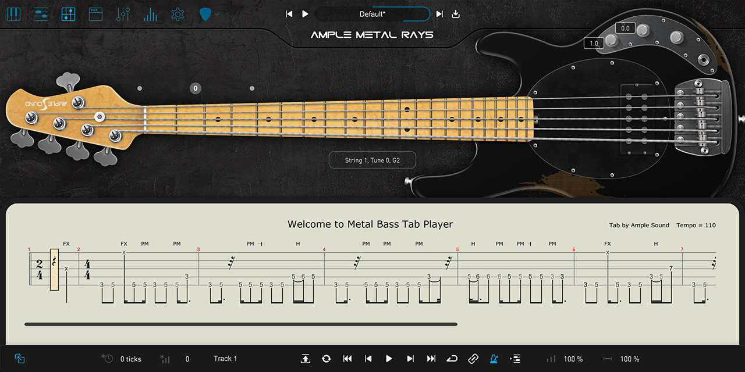Toggle the loop playback icon
745x372 pixels.
click(x=452, y=359)
